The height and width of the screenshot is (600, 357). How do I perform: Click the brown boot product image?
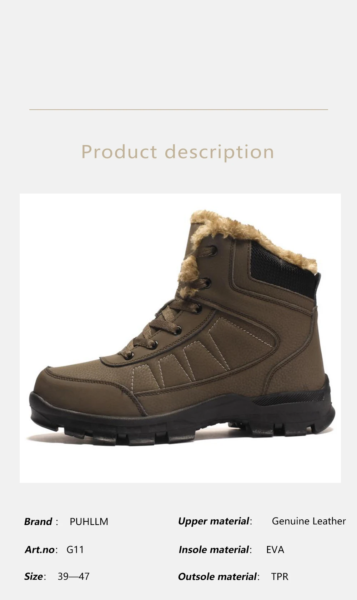tap(180, 338)
